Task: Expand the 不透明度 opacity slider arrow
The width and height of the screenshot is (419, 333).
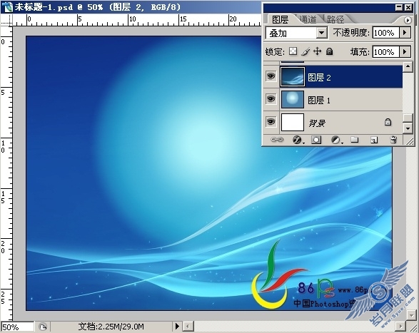Action: tap(405, 33)
